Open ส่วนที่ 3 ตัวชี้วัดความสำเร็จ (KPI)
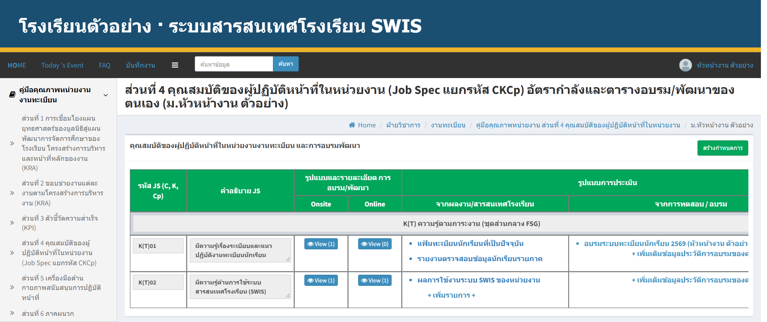 coord(60,223)
